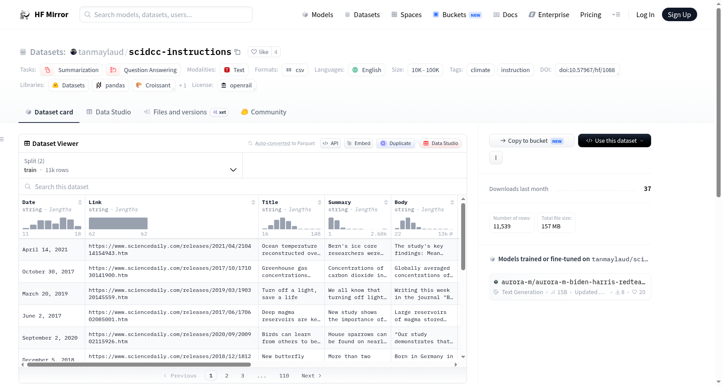Expand the Split train dropdown
This screenshot has width=722, height=386.
(x=130, y=165)
